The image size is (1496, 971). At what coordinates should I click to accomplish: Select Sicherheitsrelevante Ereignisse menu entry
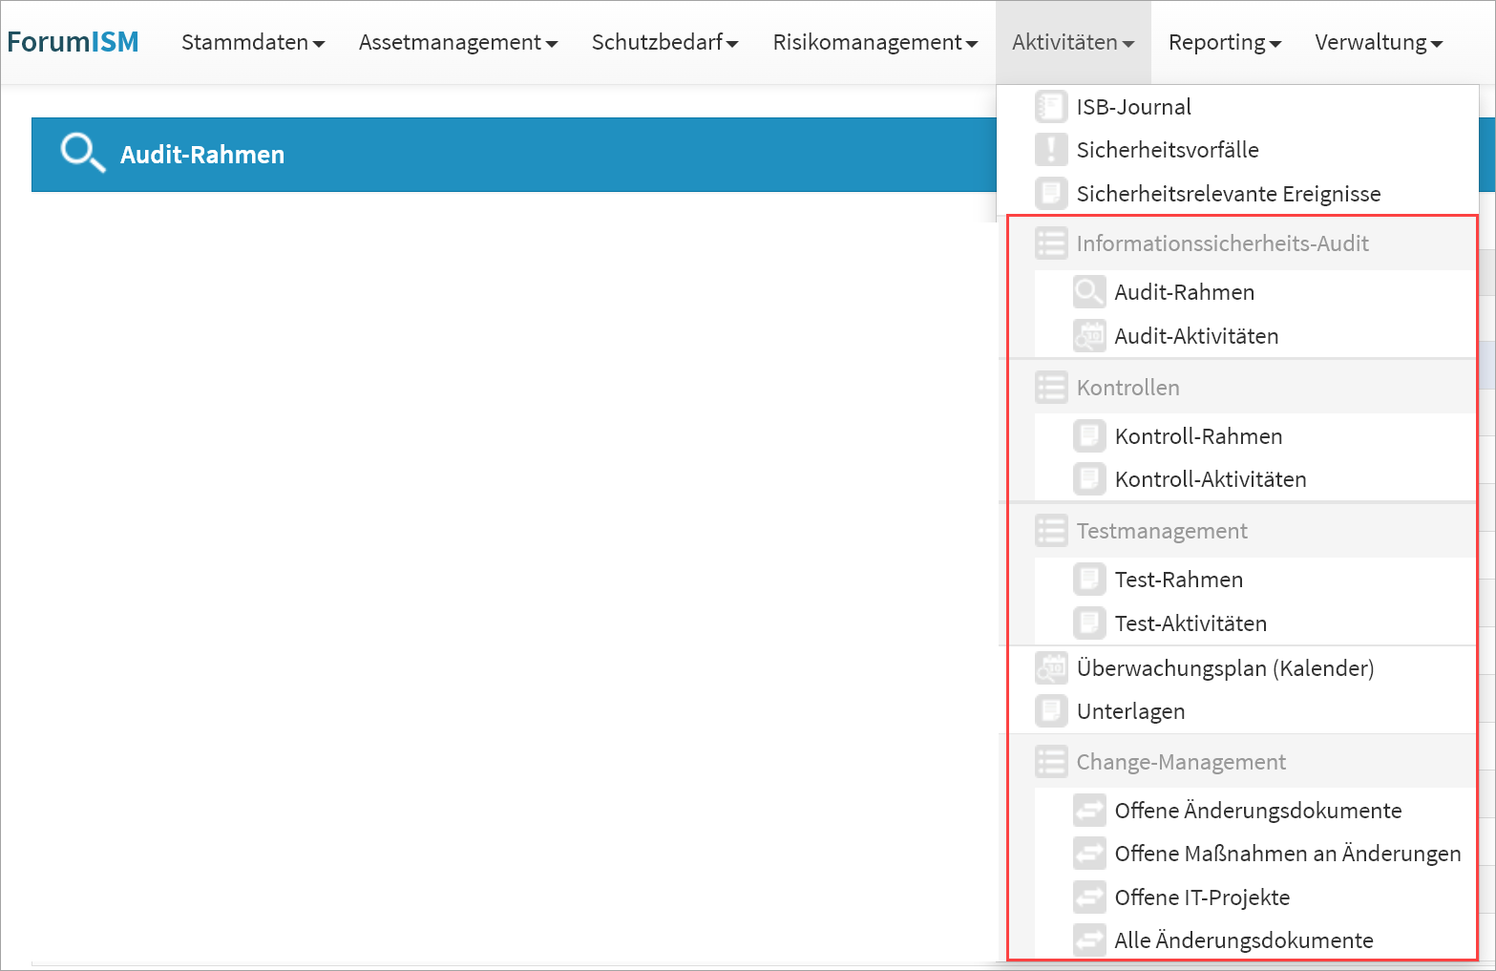[1228, 194]
